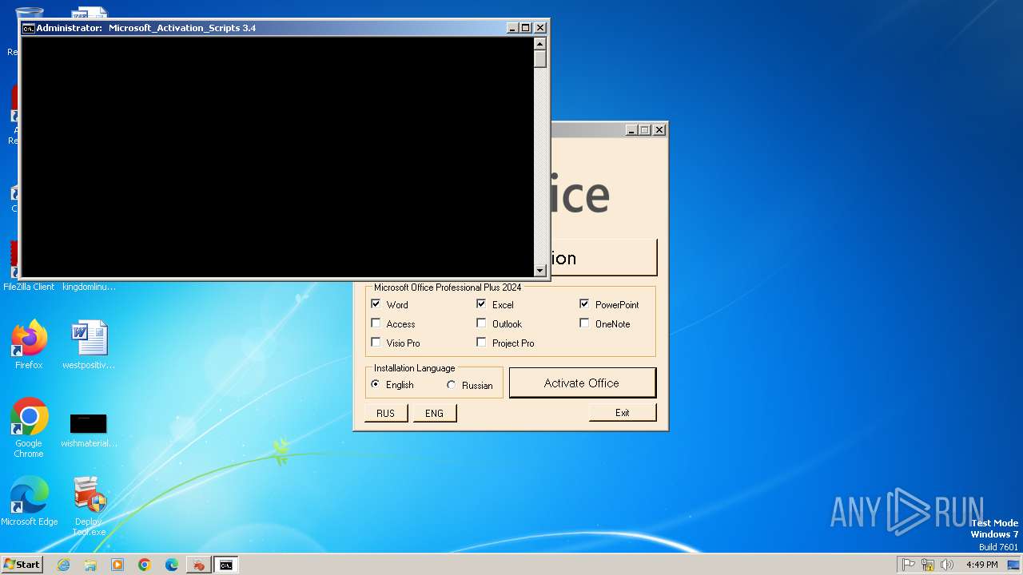Viewport: 1023px width, 575px height.
Task: Click the Exit button
Action: tap(623, 412)
